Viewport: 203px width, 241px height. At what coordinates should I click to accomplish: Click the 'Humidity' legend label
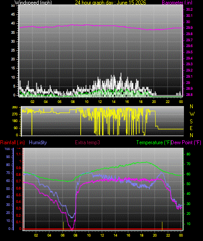point(38,142)
